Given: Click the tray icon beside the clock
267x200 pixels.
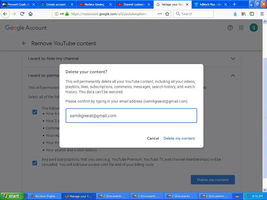Looking at the screenshot, I should click(x=247, y=196).
